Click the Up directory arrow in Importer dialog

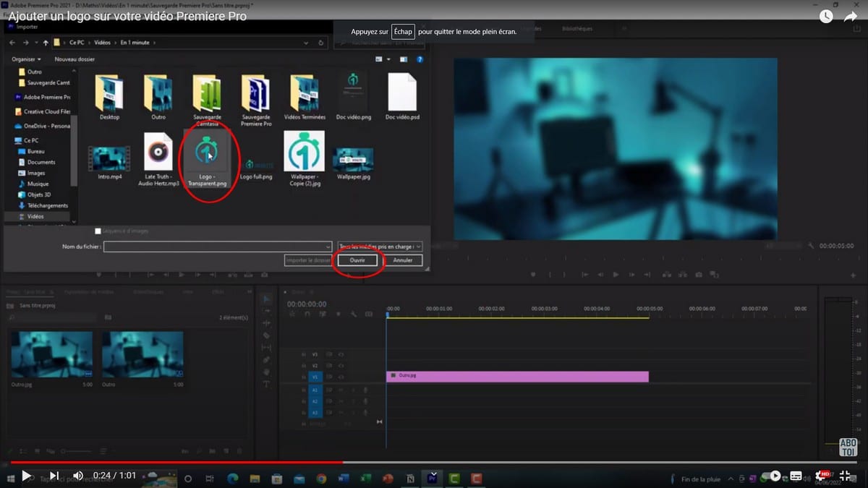click(x=46, y=43)
